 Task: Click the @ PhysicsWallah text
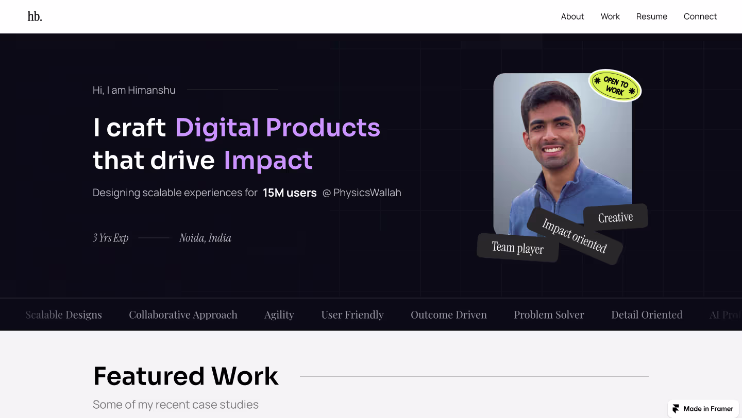click(x=362, y=193)
